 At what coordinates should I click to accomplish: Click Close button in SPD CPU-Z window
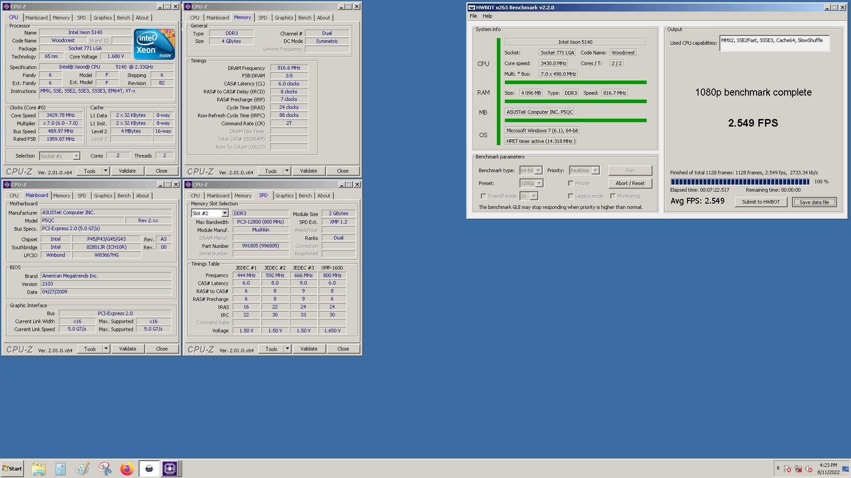tap(343, 349)
